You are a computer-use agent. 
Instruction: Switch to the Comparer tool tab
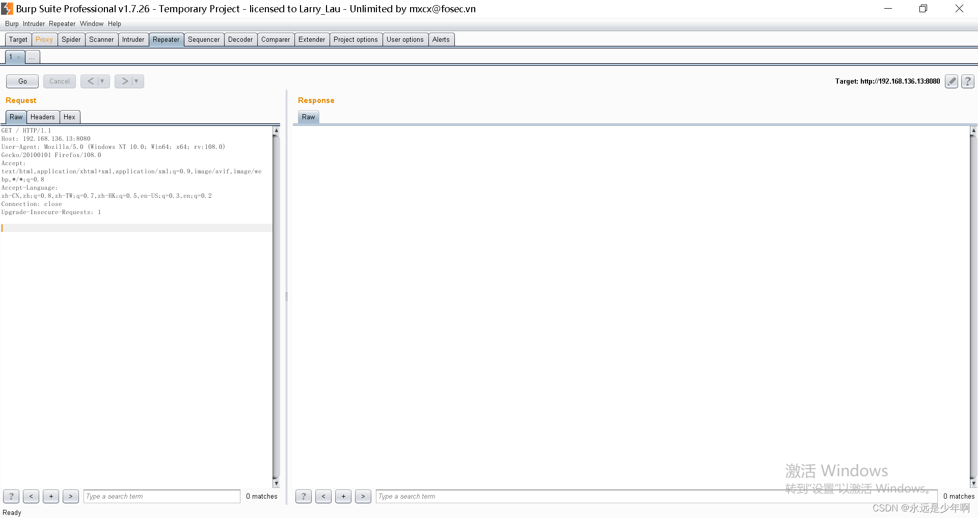tap(276, 40)
